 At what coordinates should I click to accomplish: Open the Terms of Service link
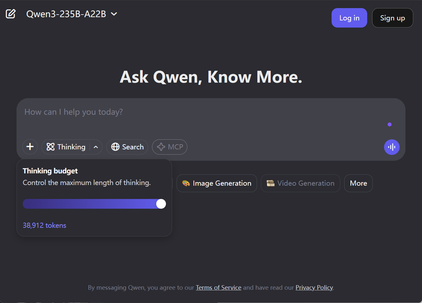(218, 287)
